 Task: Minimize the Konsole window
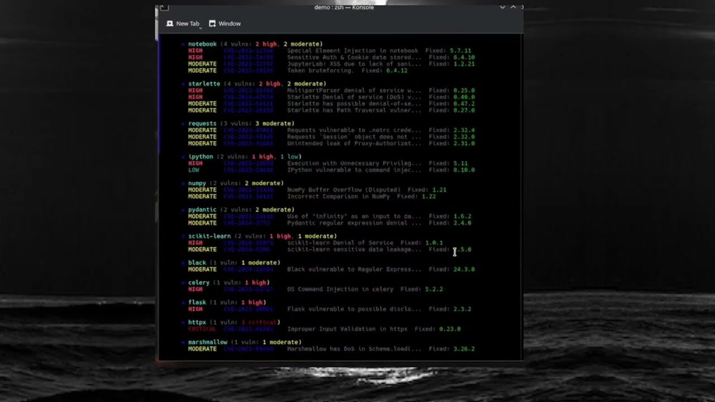click(502, 7)
